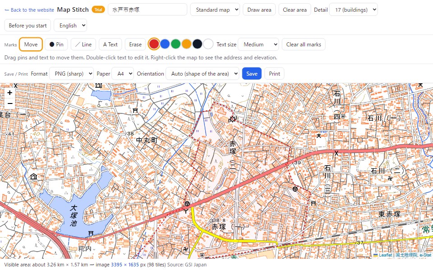Pick the green mark color
The height and width of the screenshot is (270, 433).
(x=175, y=44)
